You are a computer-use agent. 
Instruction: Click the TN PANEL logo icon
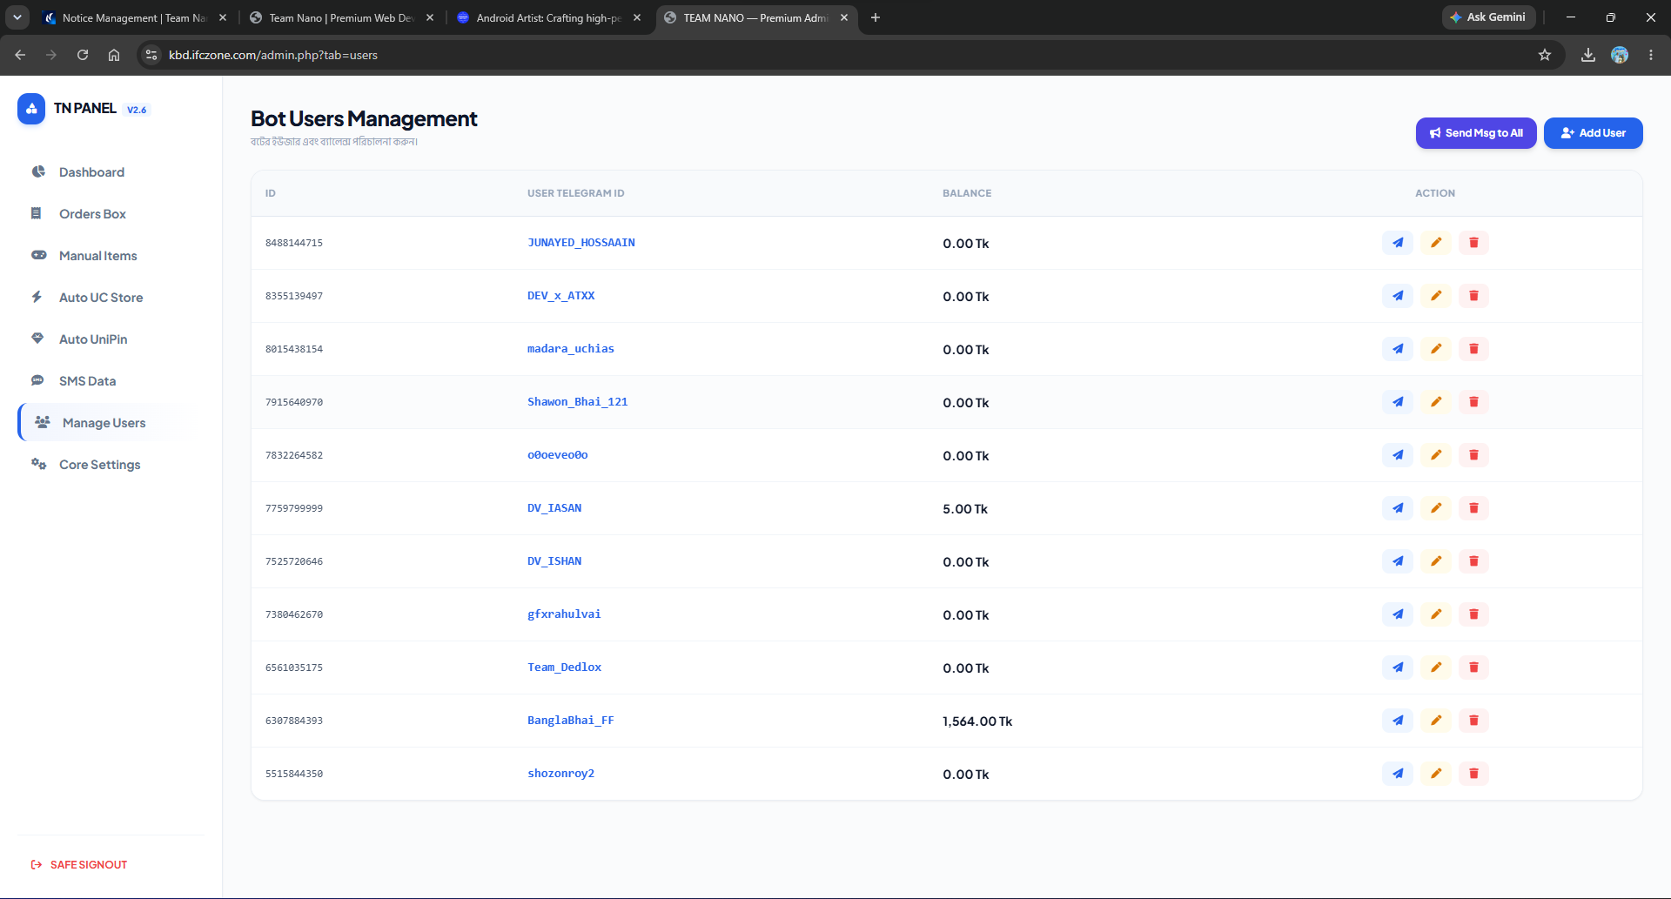pyautogui.click(x=31, y=109)
